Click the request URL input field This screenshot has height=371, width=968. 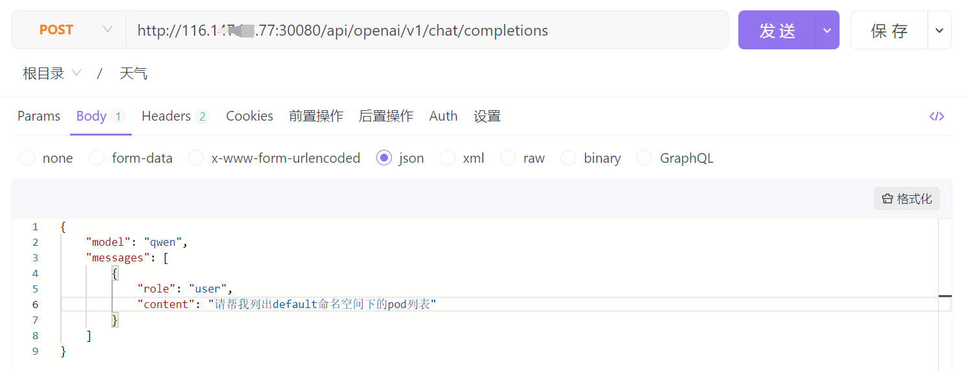tap(427, 30)
